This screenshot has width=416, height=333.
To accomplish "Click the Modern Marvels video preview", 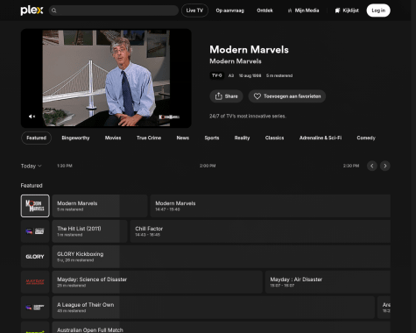I will pyautogui.click(x=106, y=78).
